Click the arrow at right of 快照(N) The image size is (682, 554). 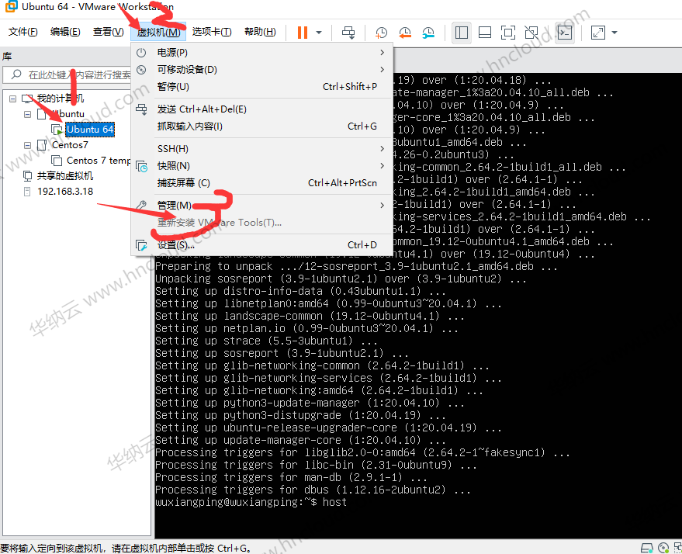(x=383, y=166)
